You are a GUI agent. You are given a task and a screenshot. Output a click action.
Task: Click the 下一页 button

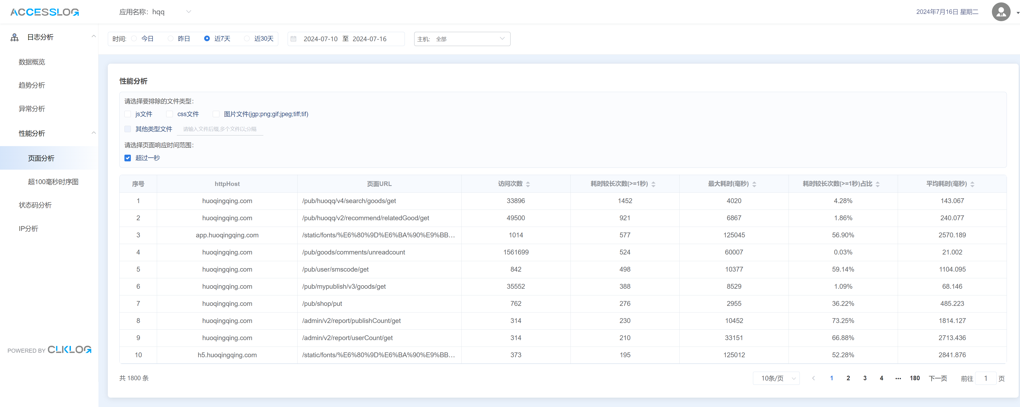[937, 378]
